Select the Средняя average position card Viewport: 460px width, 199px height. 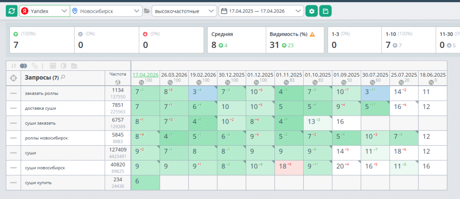(237, 40)
